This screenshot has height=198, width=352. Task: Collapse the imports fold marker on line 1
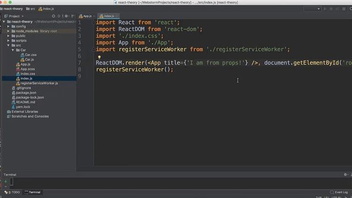tap(94, 22)
